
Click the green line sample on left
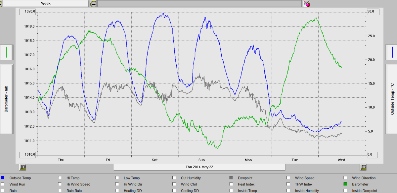point(6,52)
